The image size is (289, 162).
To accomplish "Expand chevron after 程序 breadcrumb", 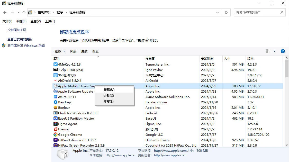I will tap(66, 12).
